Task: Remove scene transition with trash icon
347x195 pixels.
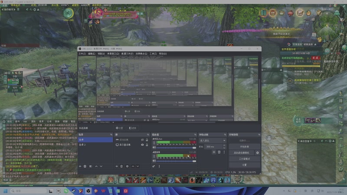Action: [219, 152]
